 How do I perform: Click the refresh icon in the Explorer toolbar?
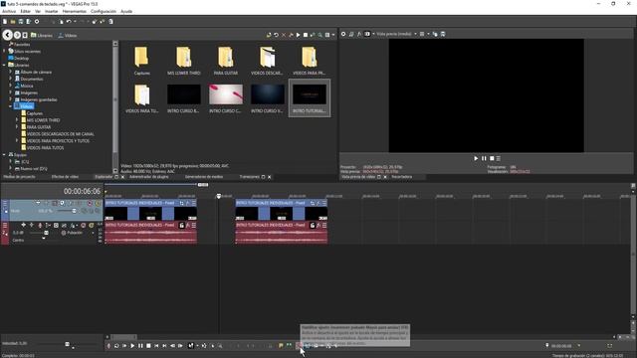(x=277, y=35)
